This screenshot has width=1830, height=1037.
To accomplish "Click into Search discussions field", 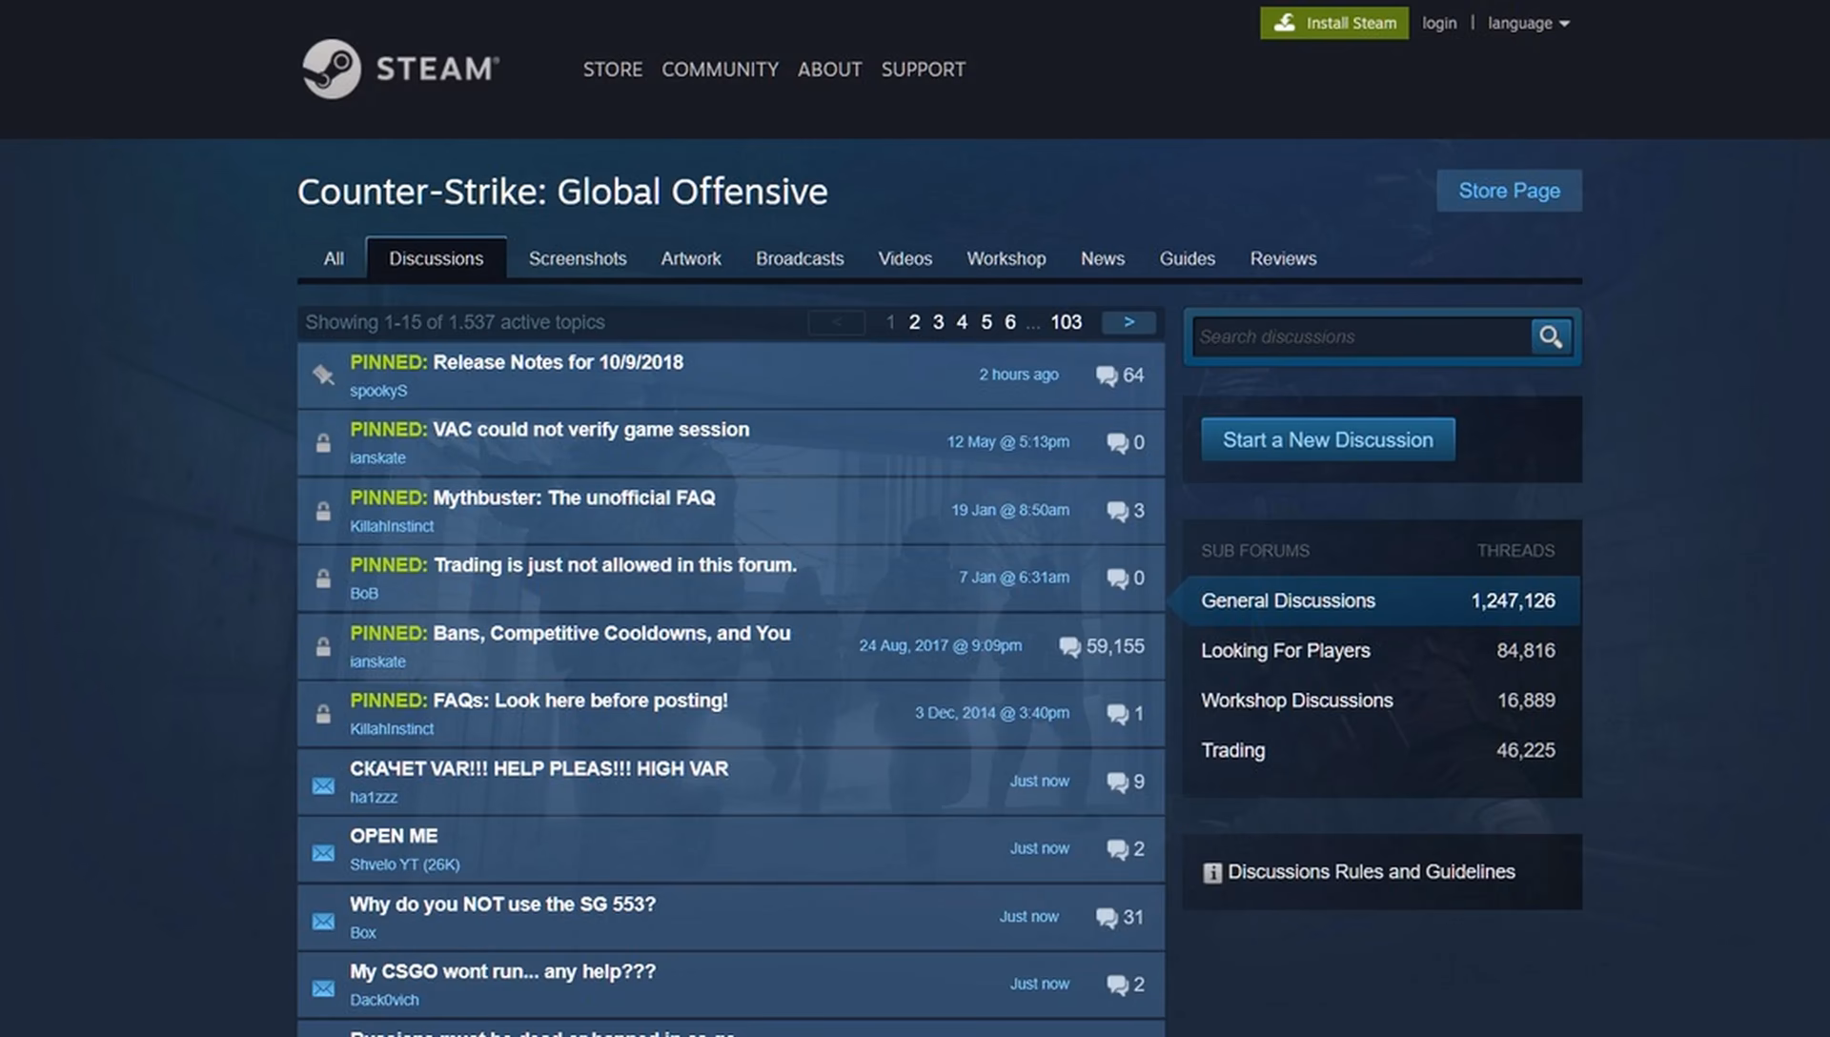I will 1362,336.
